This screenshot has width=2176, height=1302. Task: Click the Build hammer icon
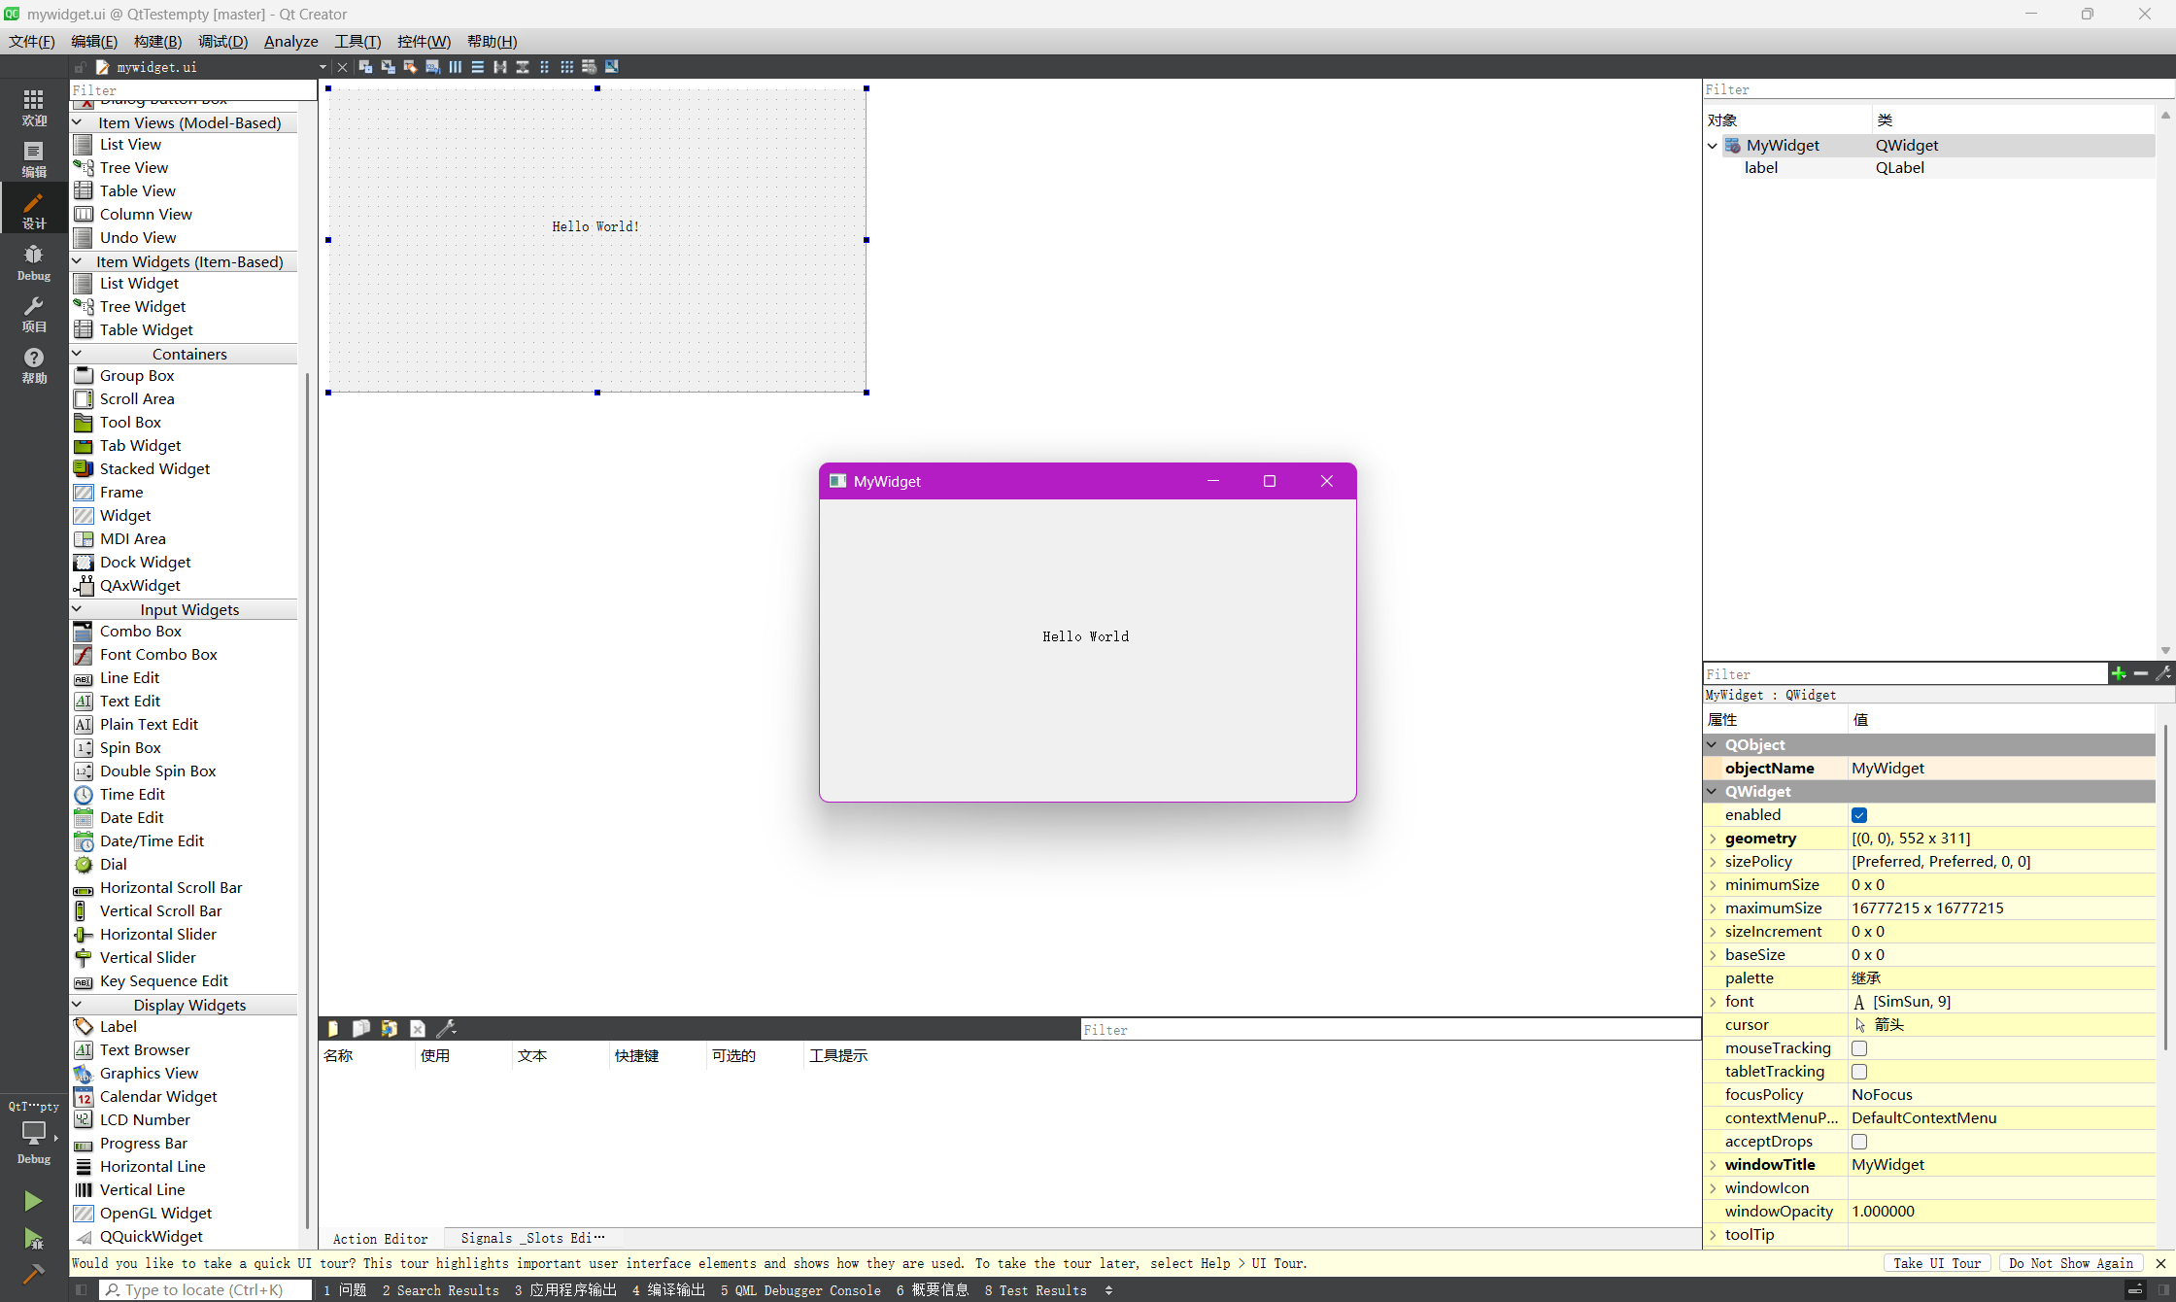coord(32,1274)
